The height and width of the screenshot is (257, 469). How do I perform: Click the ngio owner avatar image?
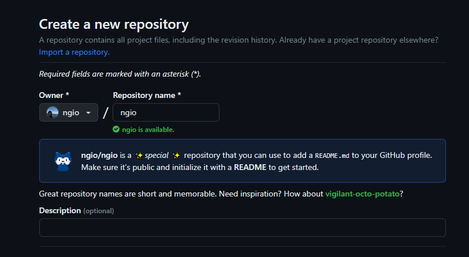point(53,112)
